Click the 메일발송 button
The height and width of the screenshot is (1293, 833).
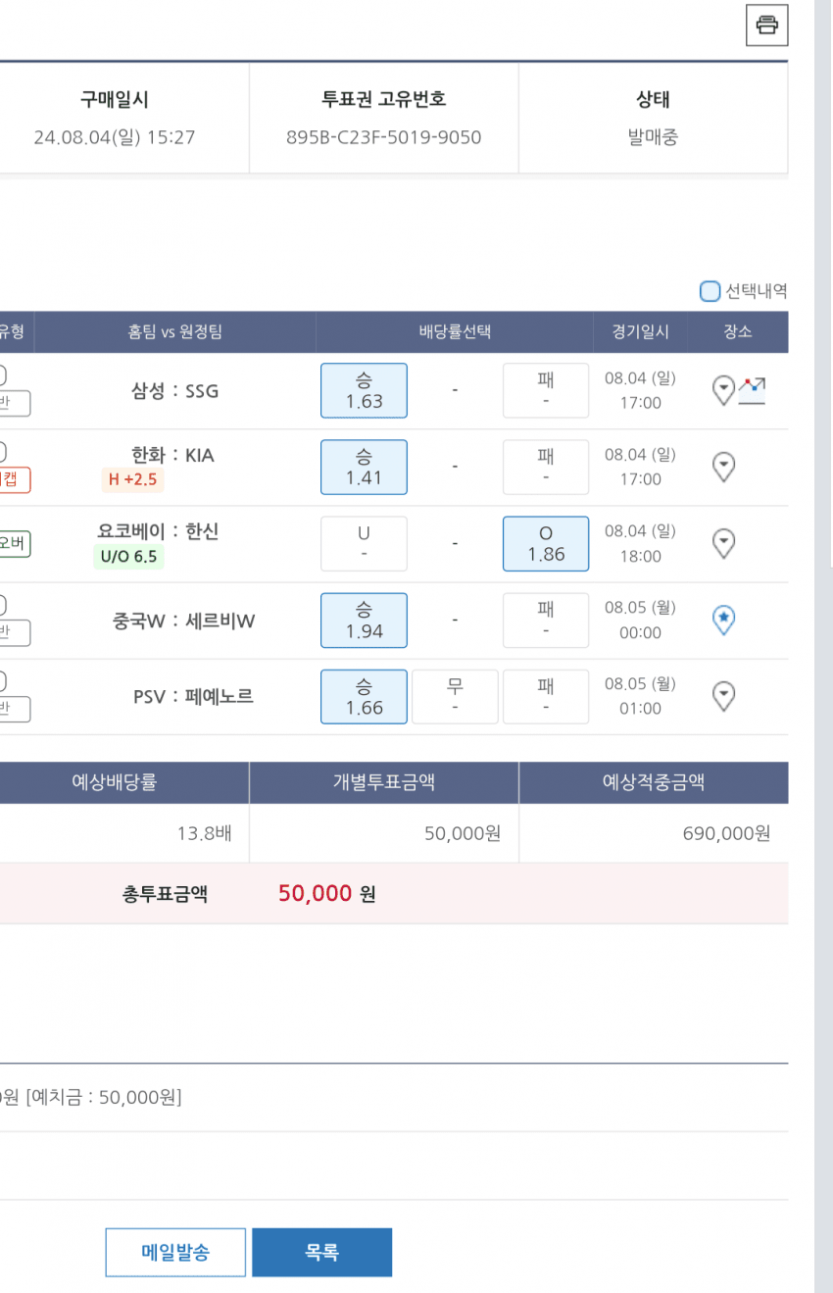tap(175, 1252)
